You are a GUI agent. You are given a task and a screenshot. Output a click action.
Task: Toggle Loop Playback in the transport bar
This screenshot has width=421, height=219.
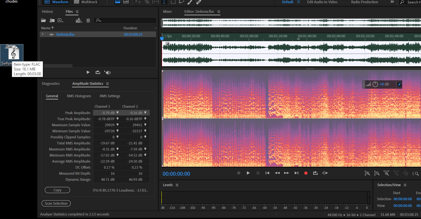[315, 173]
